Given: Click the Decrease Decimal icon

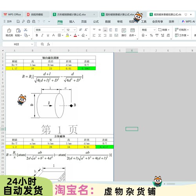Looking at the screenshot, I should pos(168,35).
